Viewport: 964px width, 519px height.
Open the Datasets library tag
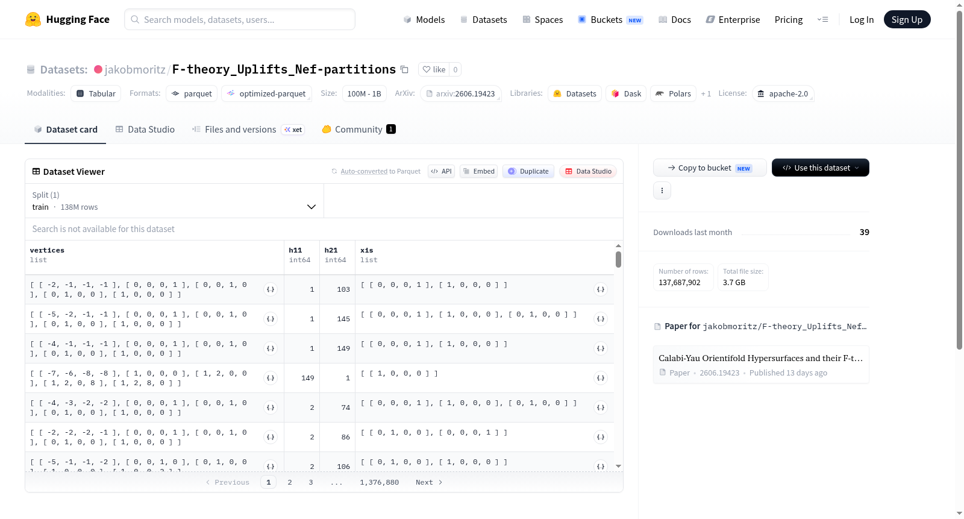[x=575, y=93]
